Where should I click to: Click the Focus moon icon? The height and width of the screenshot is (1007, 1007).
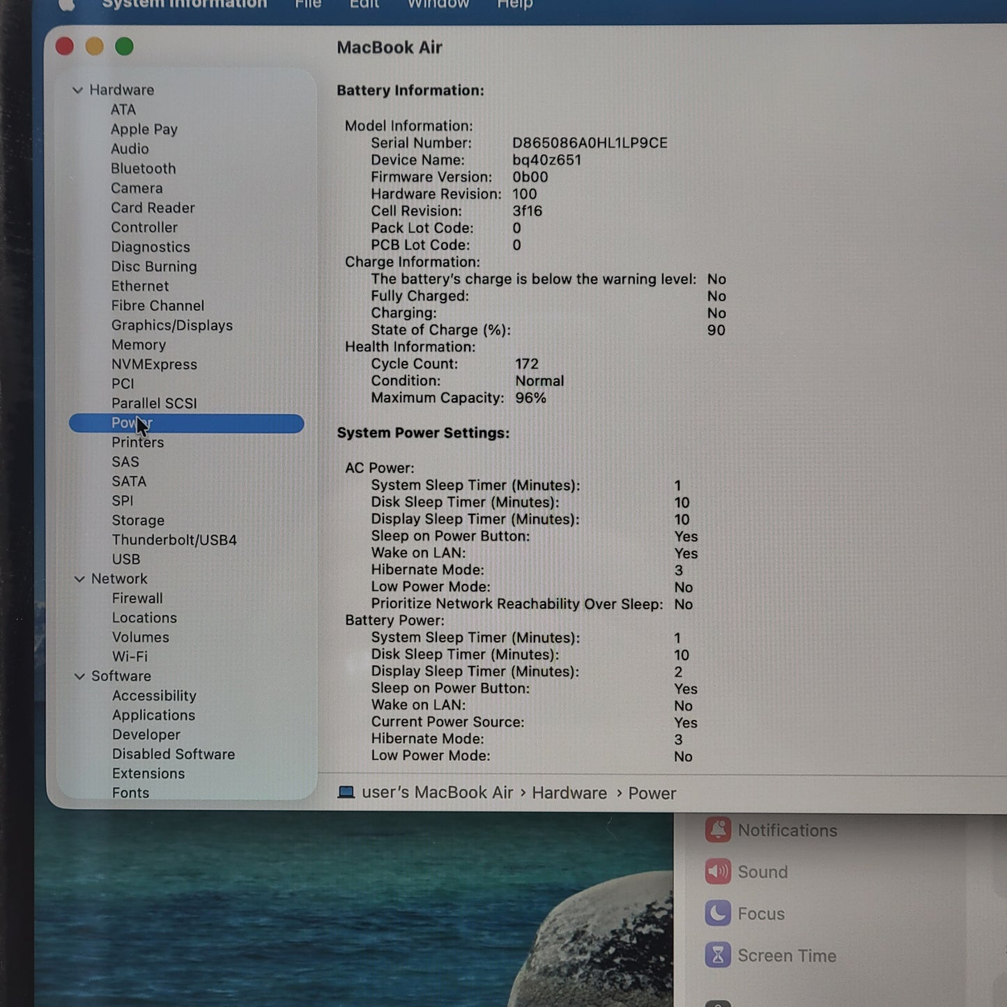click(718, 914)
